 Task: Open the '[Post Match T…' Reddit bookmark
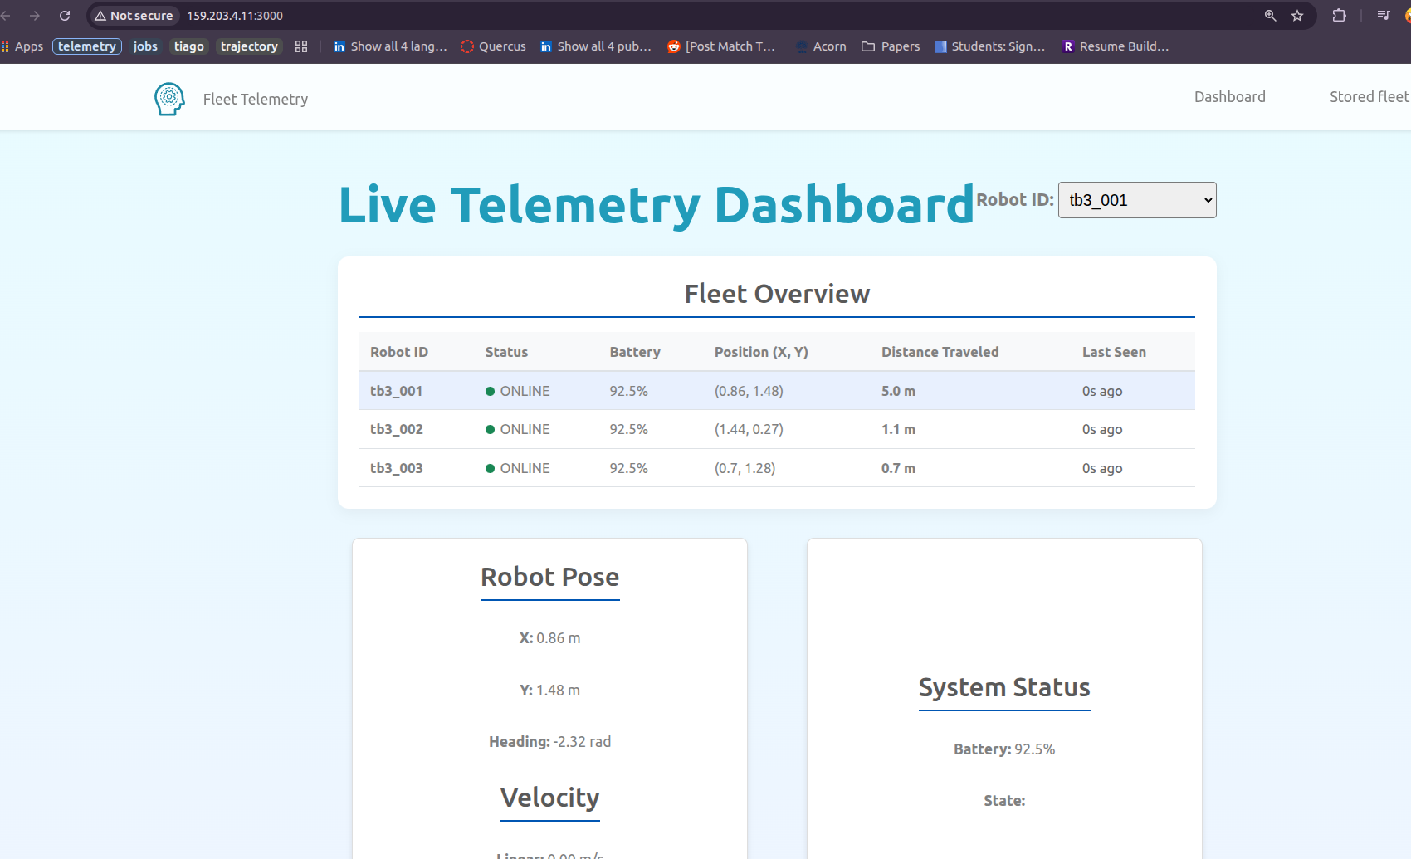721,46
